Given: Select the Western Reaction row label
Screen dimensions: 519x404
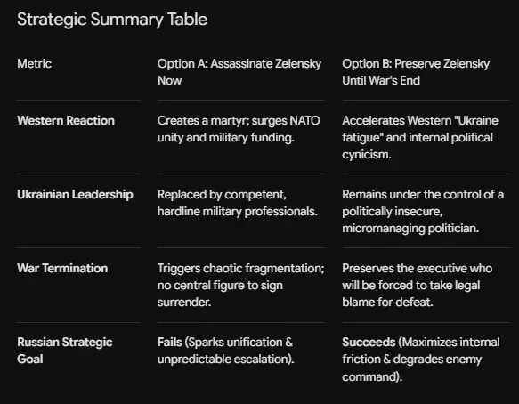Looking at the screenshot, I should click(x=66, y=120).
